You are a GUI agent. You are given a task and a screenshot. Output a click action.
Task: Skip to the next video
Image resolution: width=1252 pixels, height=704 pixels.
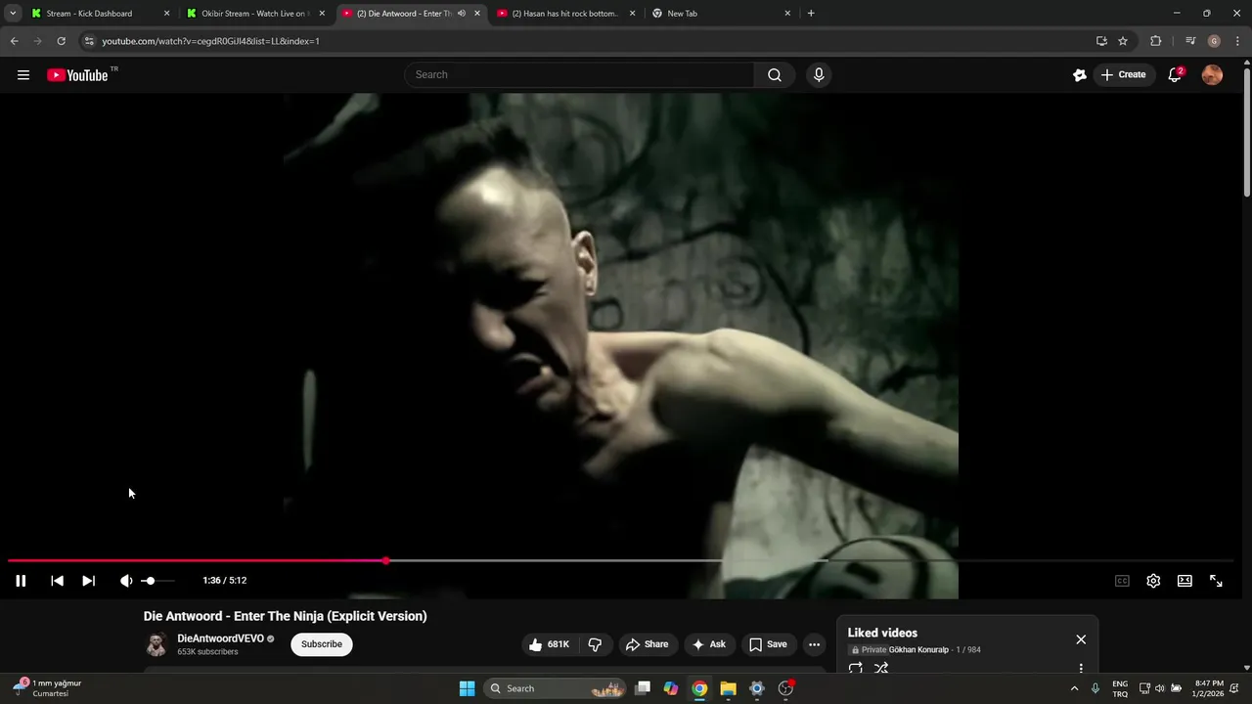click(x=88, y=581)
